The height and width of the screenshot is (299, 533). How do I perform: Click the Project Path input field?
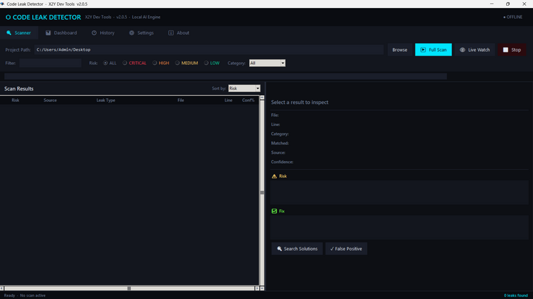click(209, 50)
